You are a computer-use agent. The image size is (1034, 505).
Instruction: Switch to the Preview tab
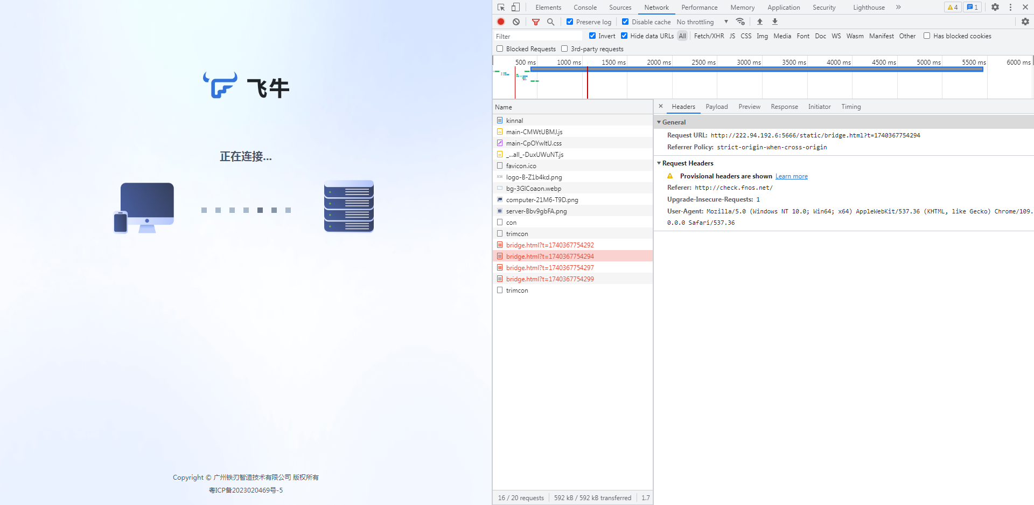(x=749, y=107)
